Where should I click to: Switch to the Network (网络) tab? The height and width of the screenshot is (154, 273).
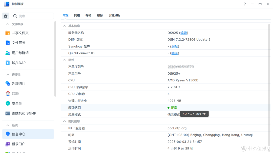(x=77, y=15)
